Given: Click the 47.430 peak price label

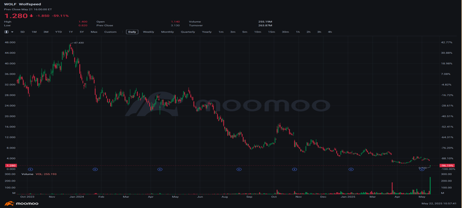Looking at the screenshot, I should [x=79, y=42].
